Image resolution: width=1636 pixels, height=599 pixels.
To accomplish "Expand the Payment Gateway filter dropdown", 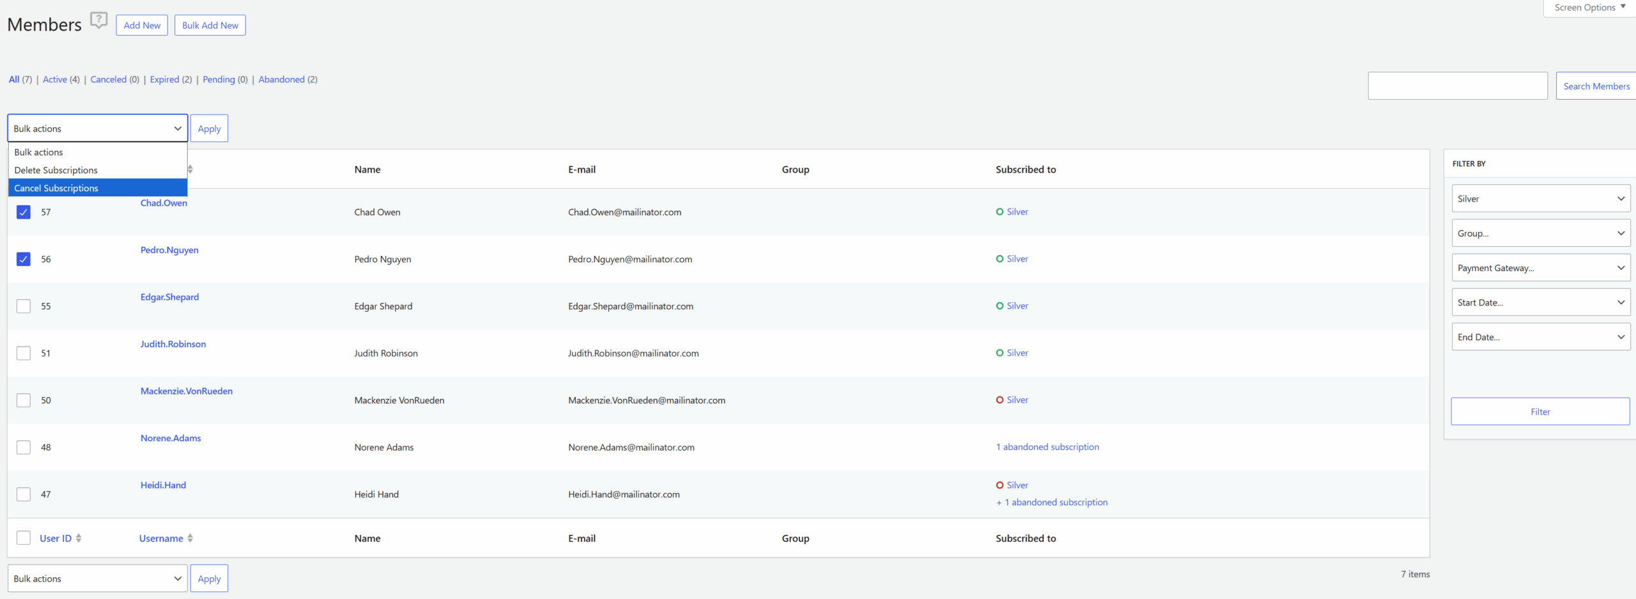I will 1540,268.
